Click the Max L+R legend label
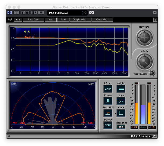Screen dimensions: 164x146 (30, 37)
